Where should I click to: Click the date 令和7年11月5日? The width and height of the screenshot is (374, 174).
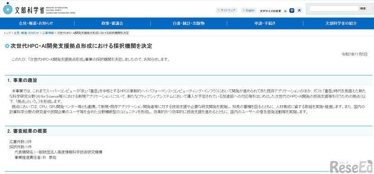tap(355, 54)
